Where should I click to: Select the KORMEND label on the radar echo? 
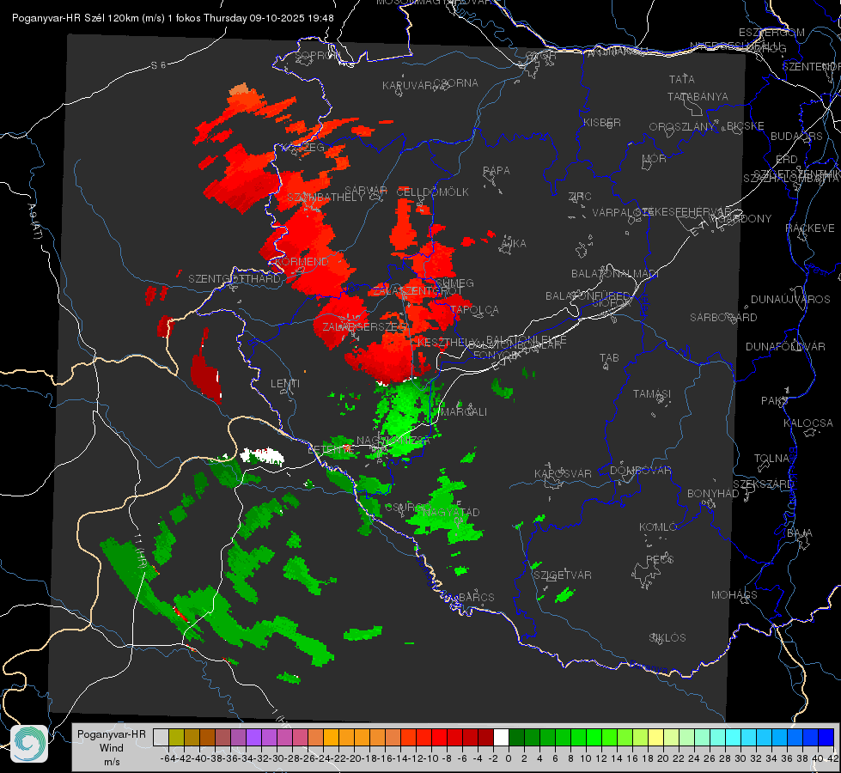tap(302, 262)
